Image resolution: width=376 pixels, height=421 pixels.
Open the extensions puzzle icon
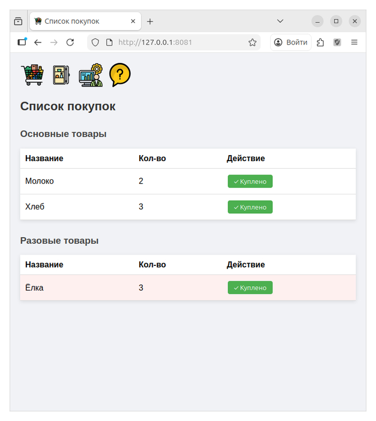(320, 42)
